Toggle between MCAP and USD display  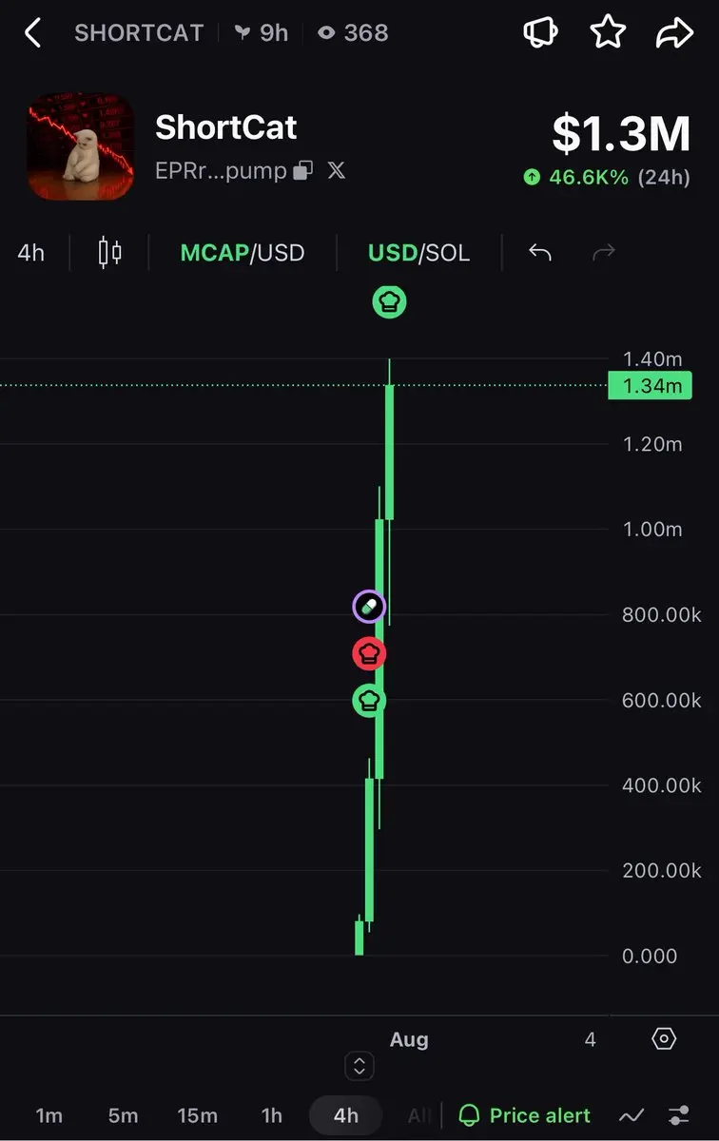[243, 252]
